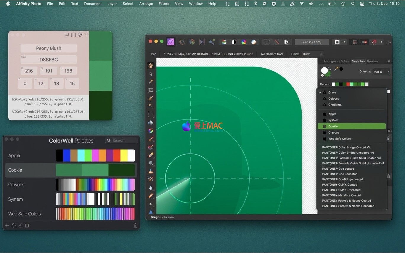Select the Flood Fill bucket tool
The height and width of the screenshot is (253, 405).
[x=151, y=122]
